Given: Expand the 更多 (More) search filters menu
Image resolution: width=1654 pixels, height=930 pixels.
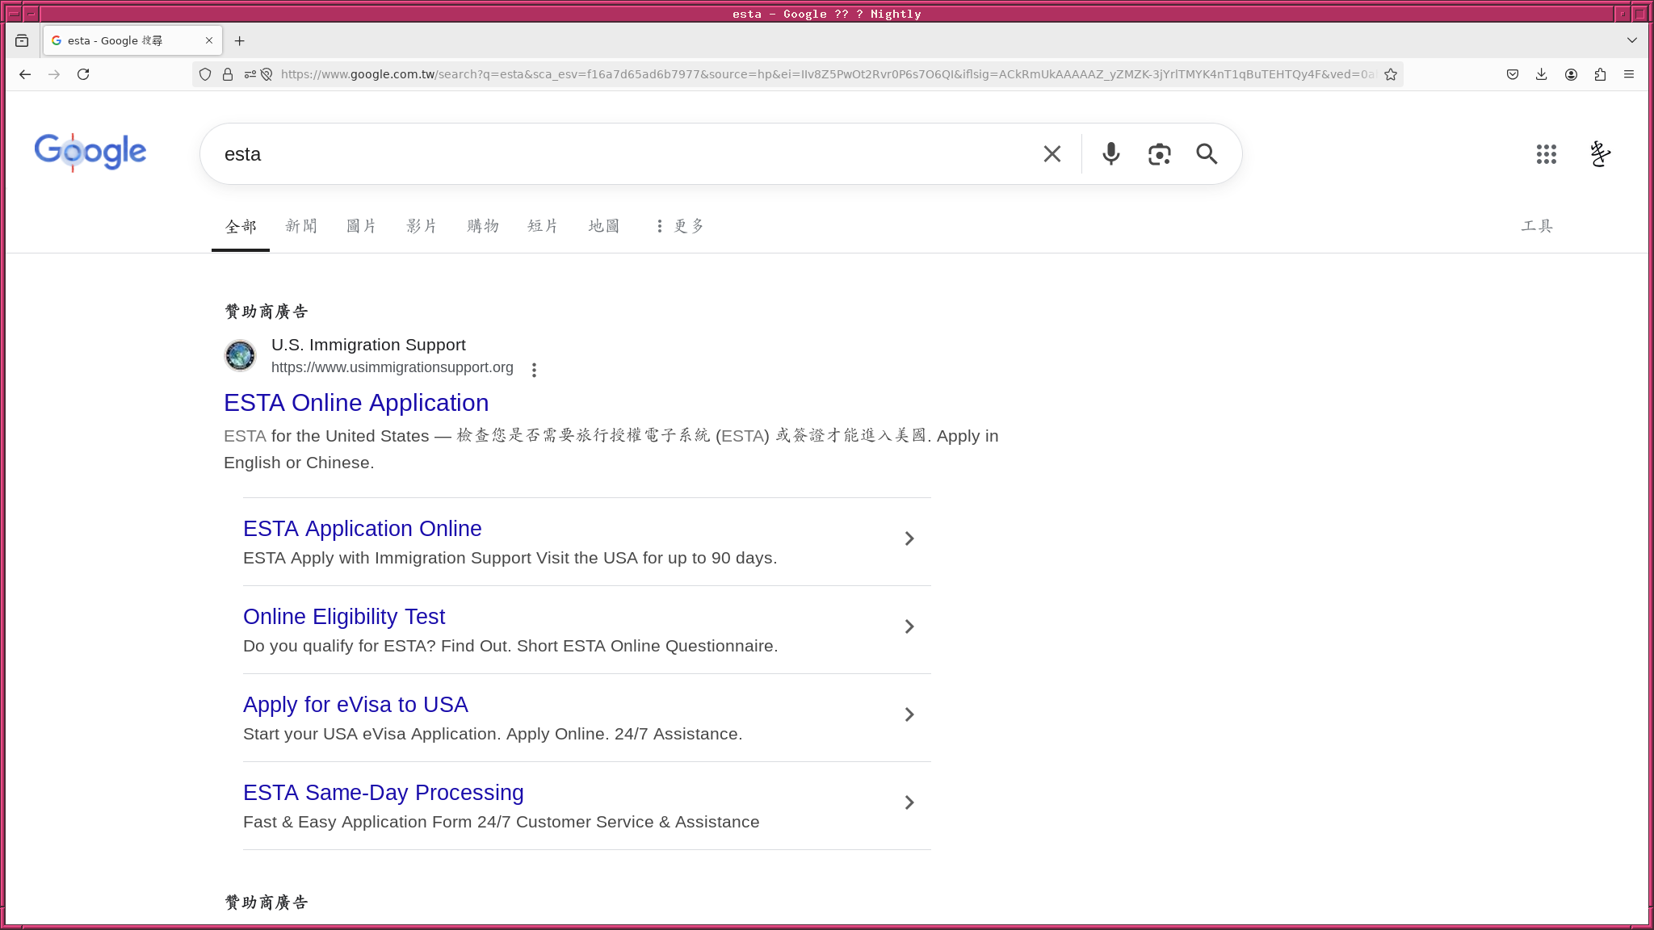Looking at the screenshot, I should pyautogui.click(x=681, y=226).
